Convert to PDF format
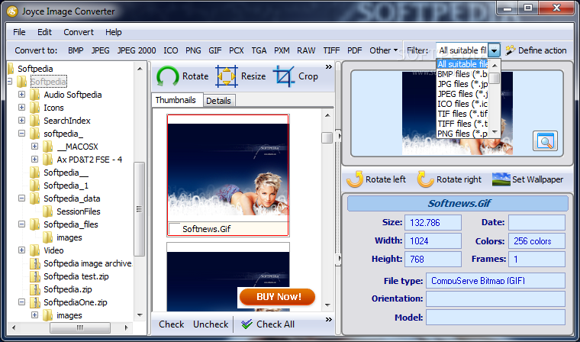 pyautogui.click(x=354, y=50)
